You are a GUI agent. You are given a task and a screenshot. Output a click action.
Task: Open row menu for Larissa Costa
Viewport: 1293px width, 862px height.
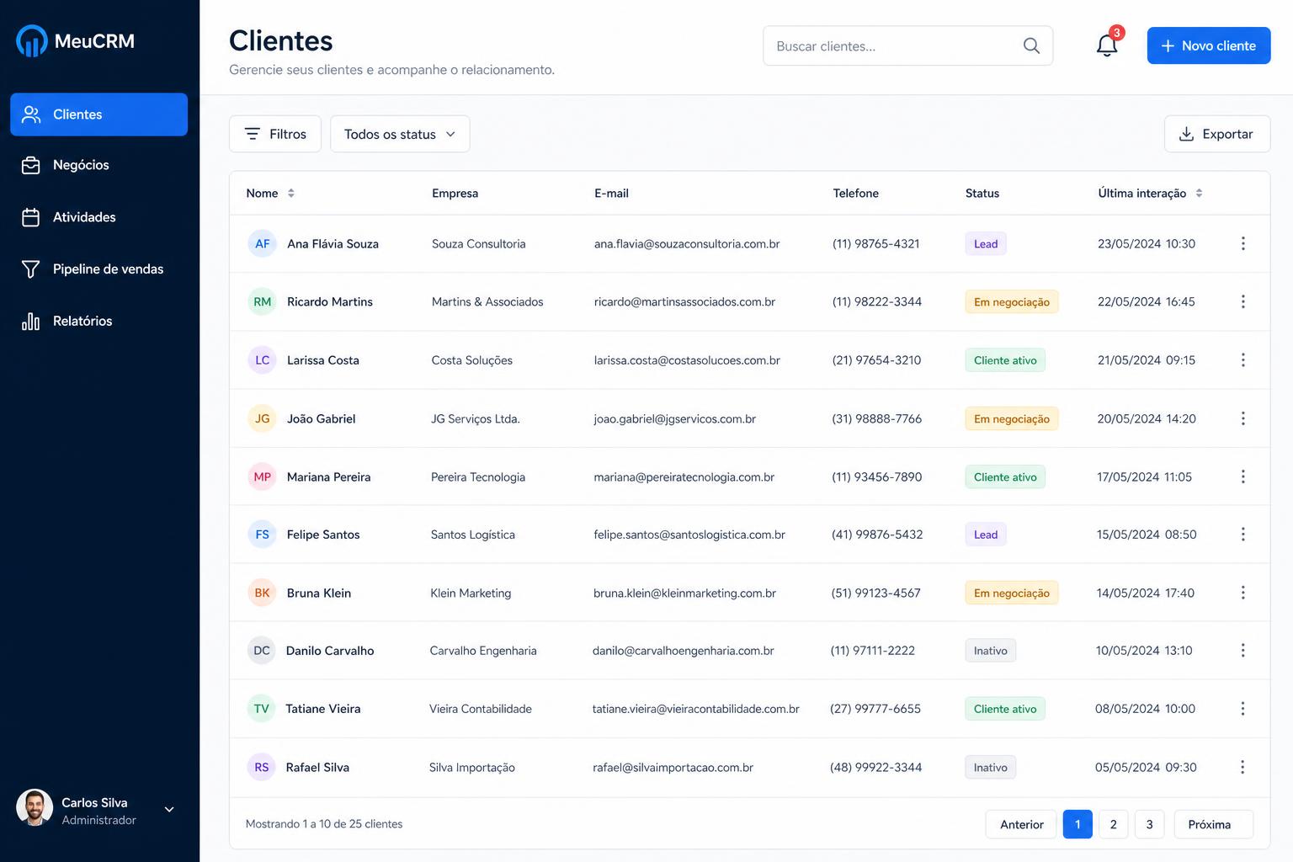(x=1242, y=360)
